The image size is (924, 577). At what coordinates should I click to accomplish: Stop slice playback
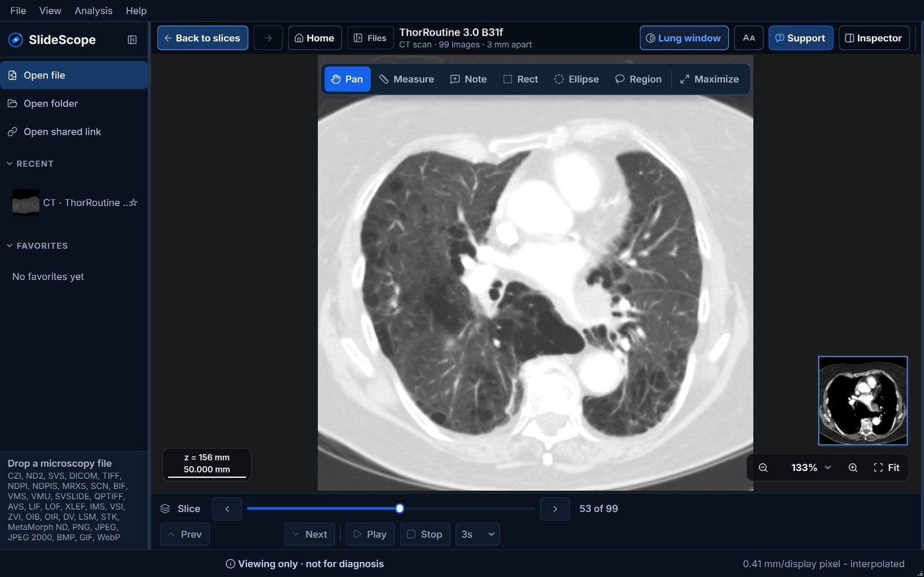tap(425, 534)
